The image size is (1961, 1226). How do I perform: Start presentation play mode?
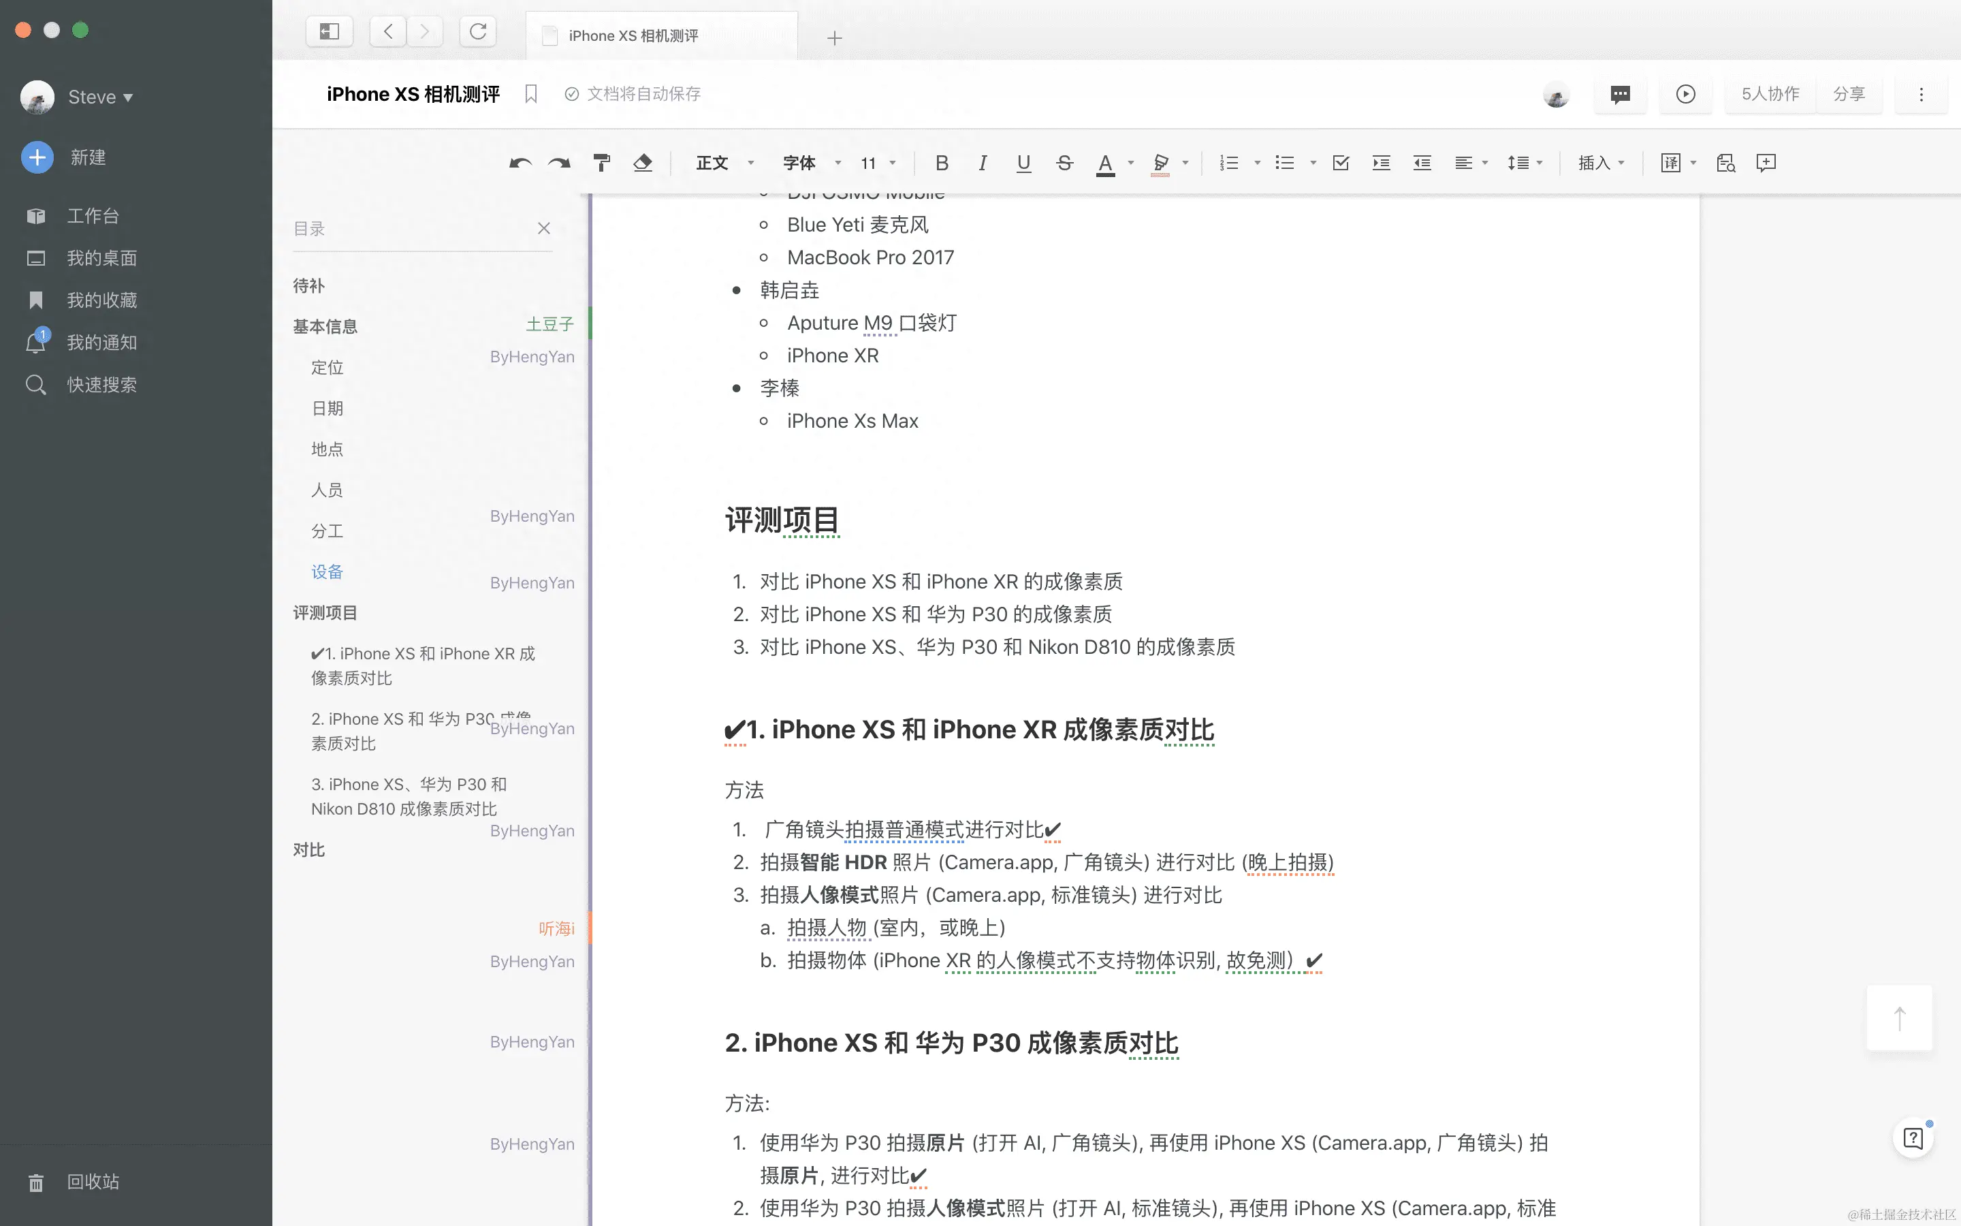click(x=1685, y=94)
